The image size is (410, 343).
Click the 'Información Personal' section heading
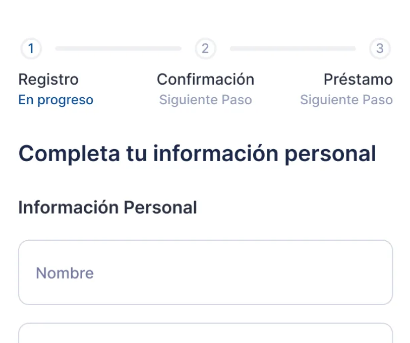[107, 207]
